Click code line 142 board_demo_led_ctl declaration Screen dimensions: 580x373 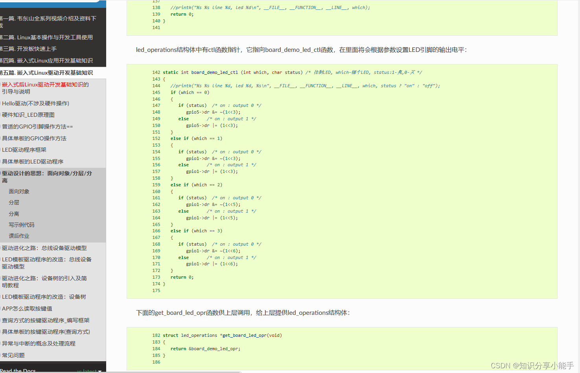pos(293,72)
